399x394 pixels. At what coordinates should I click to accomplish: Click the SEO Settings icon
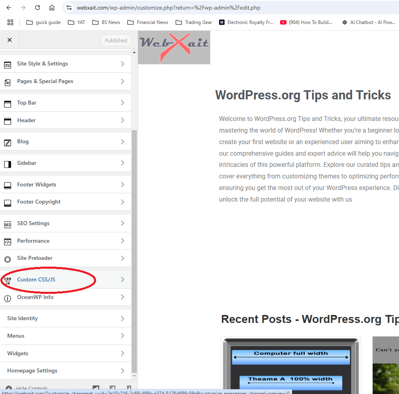[8, 224]
